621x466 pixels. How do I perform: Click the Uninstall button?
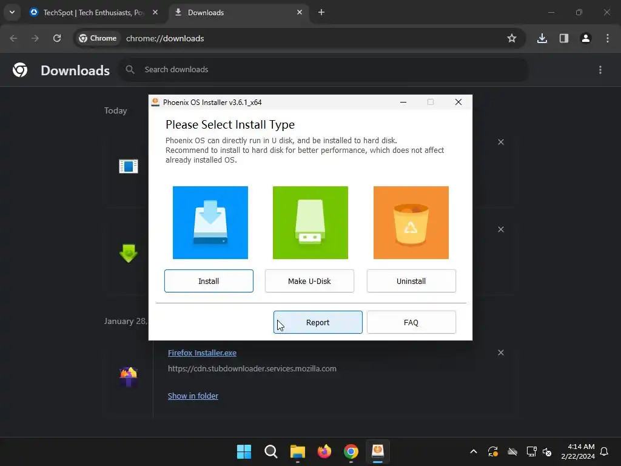click(411, 281)
